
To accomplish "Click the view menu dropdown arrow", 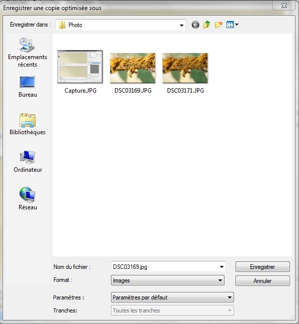I will 236,25.
